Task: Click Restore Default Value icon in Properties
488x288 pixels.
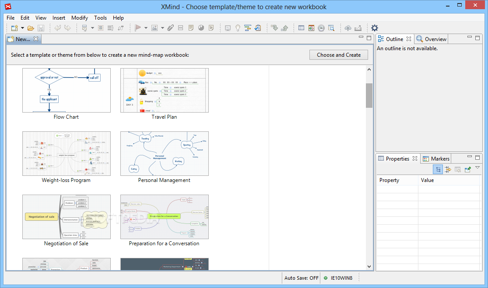Action: (x=458, y=169)
